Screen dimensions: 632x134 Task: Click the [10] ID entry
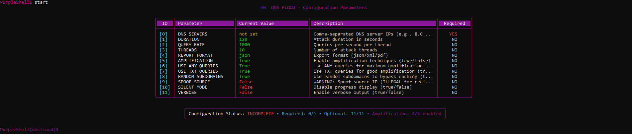165,87
